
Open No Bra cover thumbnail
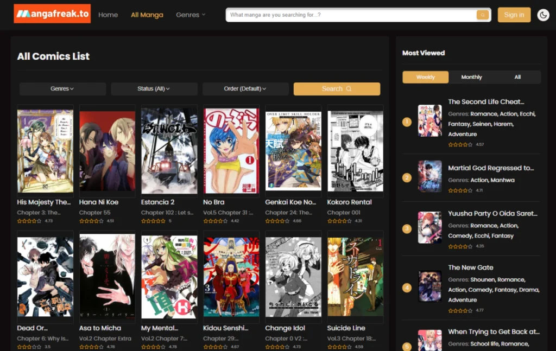pyautogui.click(x=231, y=151)
